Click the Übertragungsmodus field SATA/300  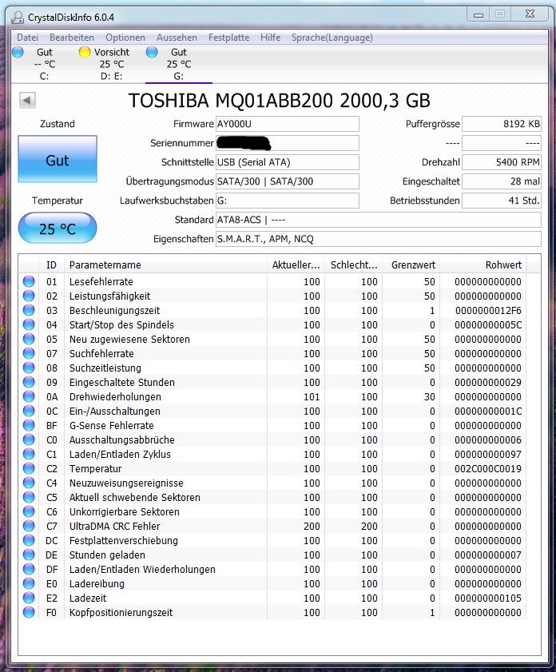pos(288,181)
